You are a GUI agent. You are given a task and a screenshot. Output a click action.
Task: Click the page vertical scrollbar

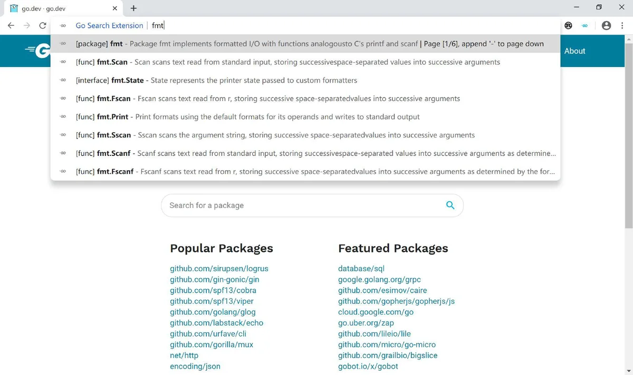pyautogui.click(x=628, y=137)
